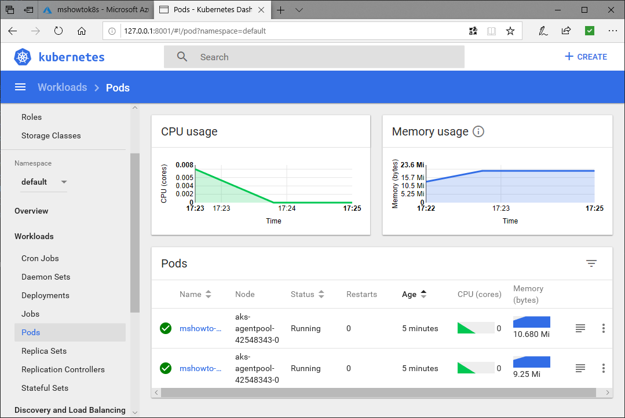Click the pods table right scroll arrow
625x418 pixels.
tap(607, 393)
